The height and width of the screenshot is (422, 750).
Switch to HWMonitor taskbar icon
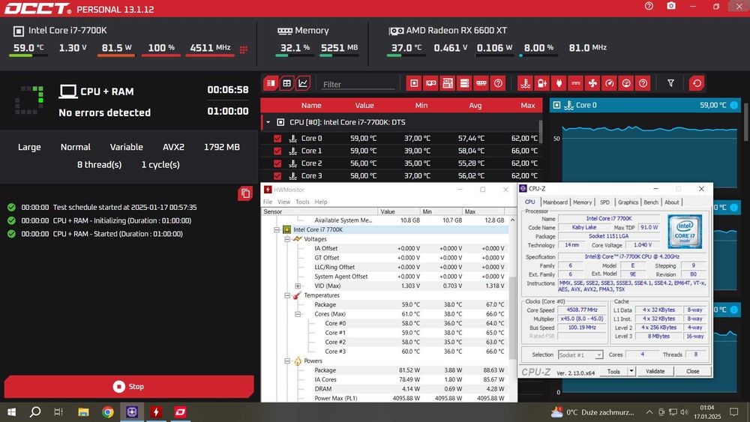pyautogui.click(x=156, y=412)
